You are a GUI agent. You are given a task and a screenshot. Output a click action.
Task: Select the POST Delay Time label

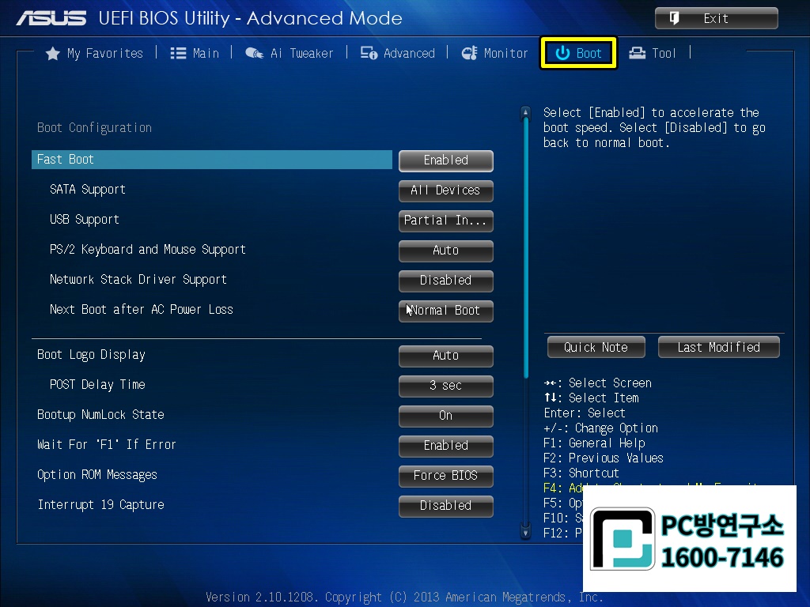pos(97,385)
